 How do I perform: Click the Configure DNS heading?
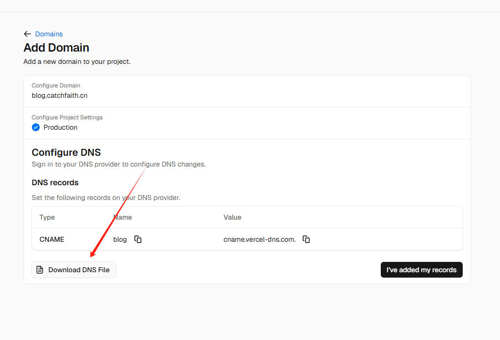pyautogui.click(x=66, y=152)
